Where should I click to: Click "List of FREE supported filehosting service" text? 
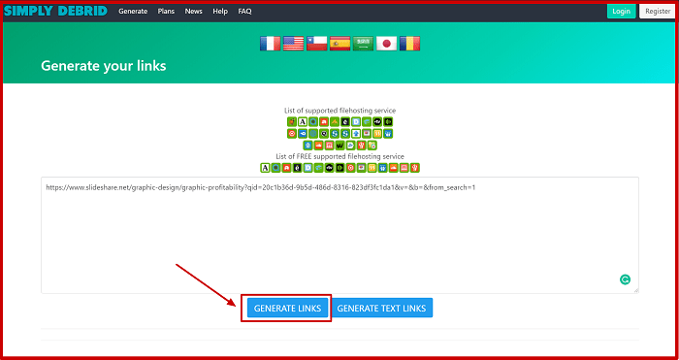339,156
